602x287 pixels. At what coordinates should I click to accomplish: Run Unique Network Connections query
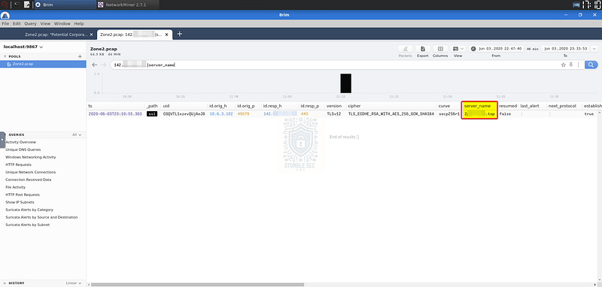click(31, 172)
